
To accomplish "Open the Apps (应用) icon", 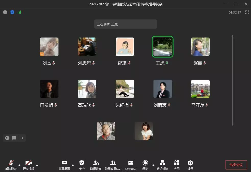I will point(176,165).
